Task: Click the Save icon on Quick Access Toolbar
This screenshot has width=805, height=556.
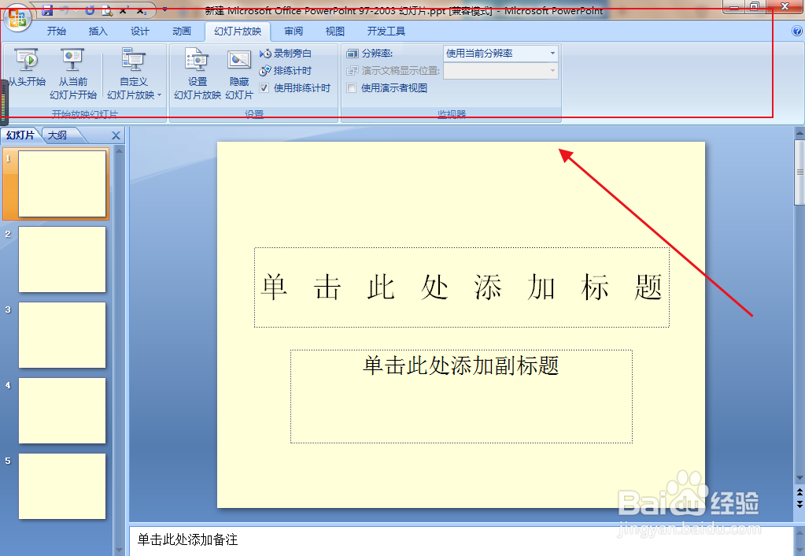Action: pyautogui.click(x=48, y=9)
